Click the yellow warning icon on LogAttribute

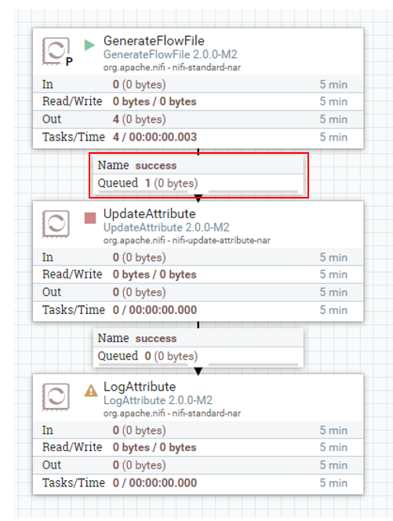coord(91,391)
